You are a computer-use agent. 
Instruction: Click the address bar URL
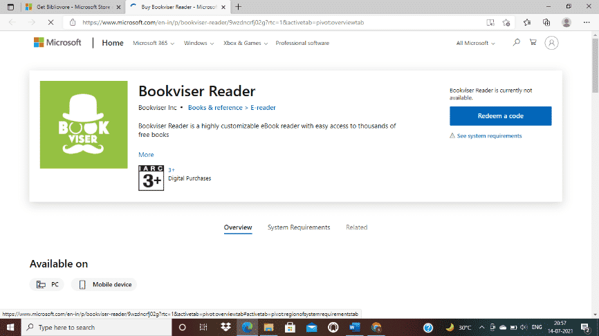coord(223,23)
